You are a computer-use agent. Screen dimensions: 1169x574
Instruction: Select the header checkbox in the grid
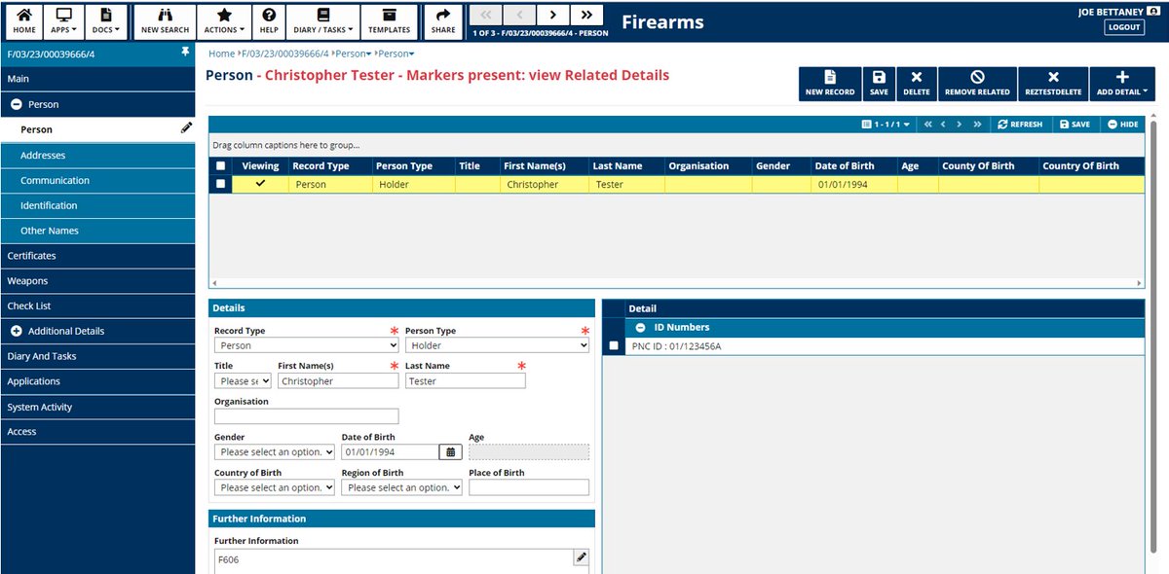[x=219, y=165]
